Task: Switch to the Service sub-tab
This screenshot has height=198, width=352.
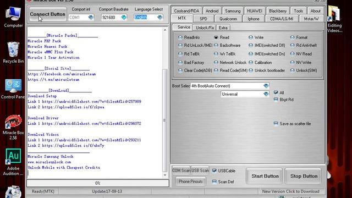Action: (x=183, y=27)
